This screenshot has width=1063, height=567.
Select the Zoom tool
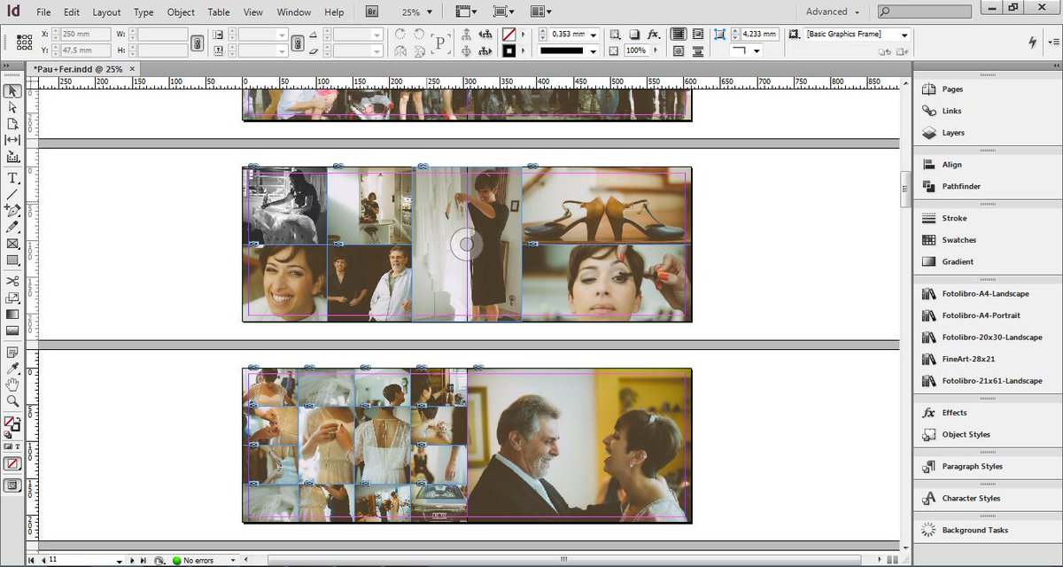click(x=12, y=400)
